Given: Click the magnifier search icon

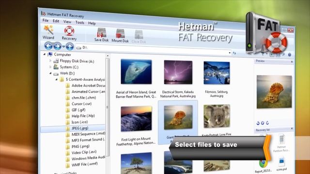Looking at the screenshot, I should click(284, 55).
